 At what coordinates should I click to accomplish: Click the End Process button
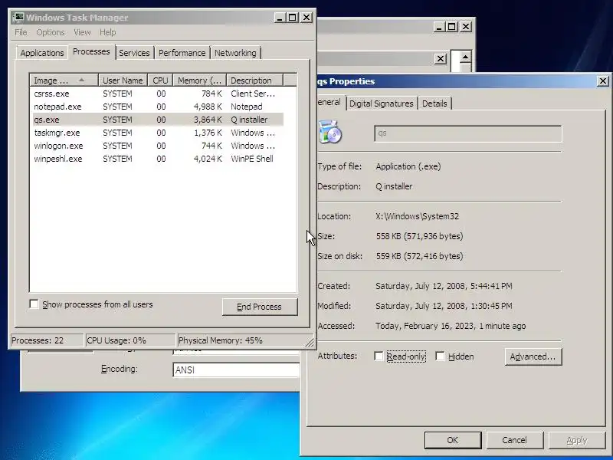click(260, 307)
